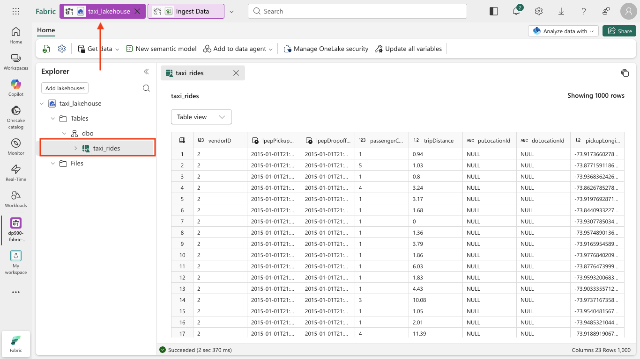
Task: Click the Share button
Action: (619, 31)
